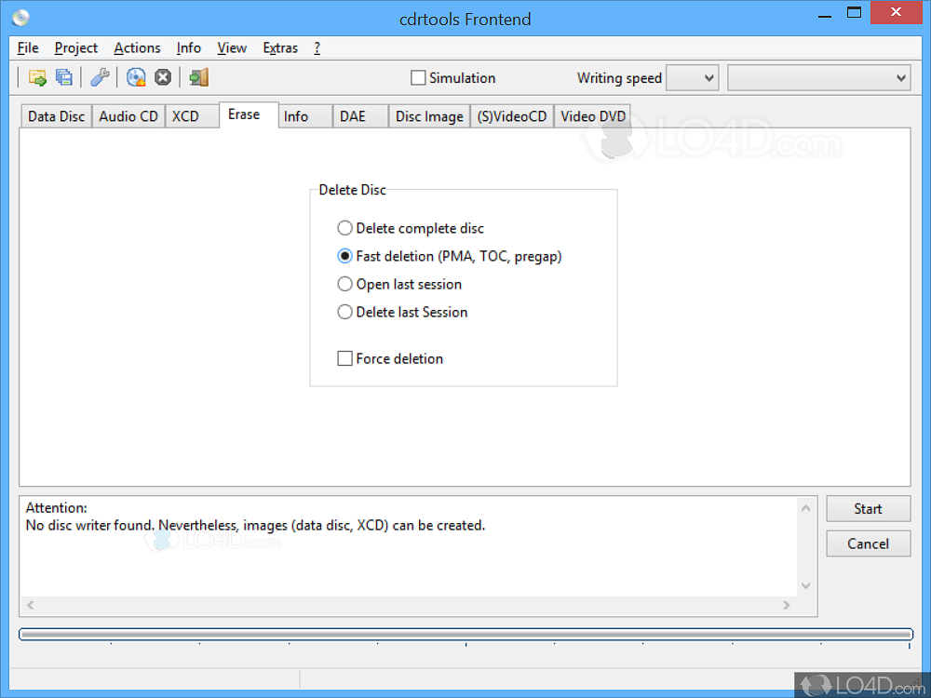
Task: Open the disc writer device dropdown
Action: pyautogui.click(x=818, y=78)
